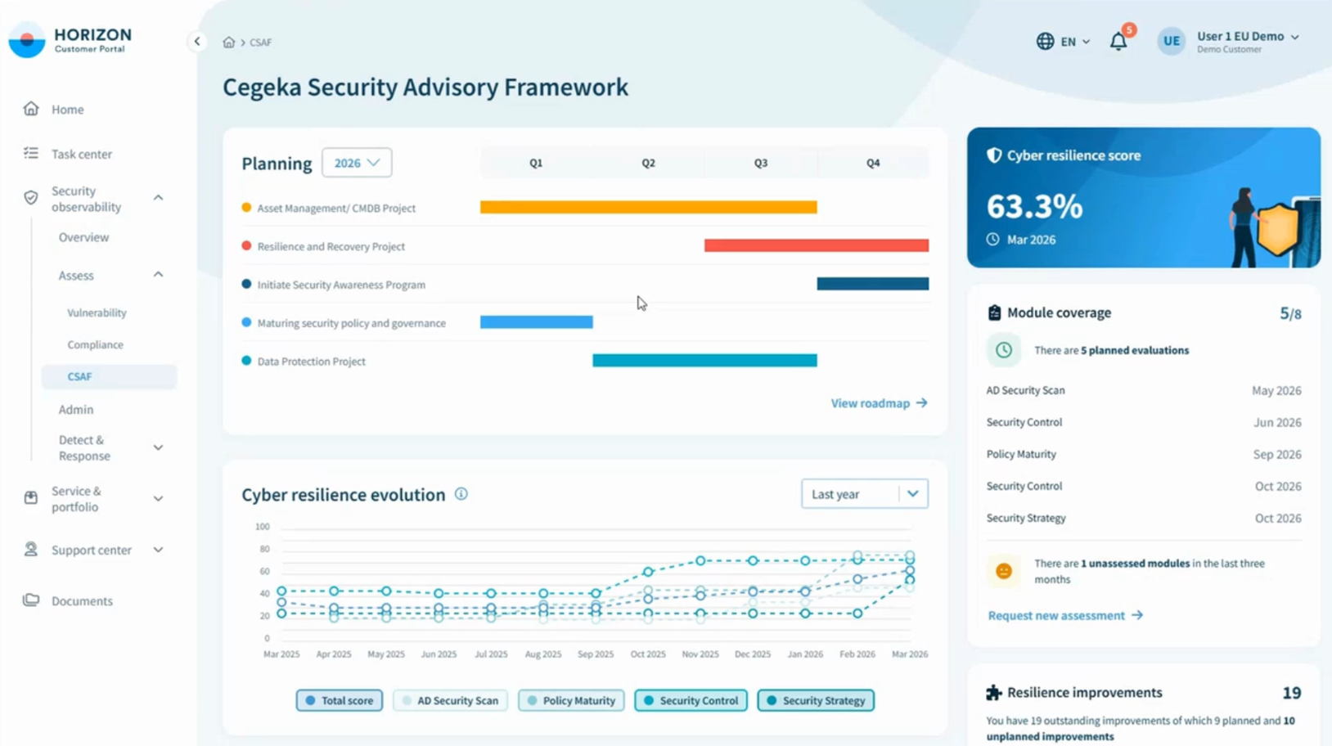
Task: Select CSAF in the sidebar
Action: pos(79,376)
